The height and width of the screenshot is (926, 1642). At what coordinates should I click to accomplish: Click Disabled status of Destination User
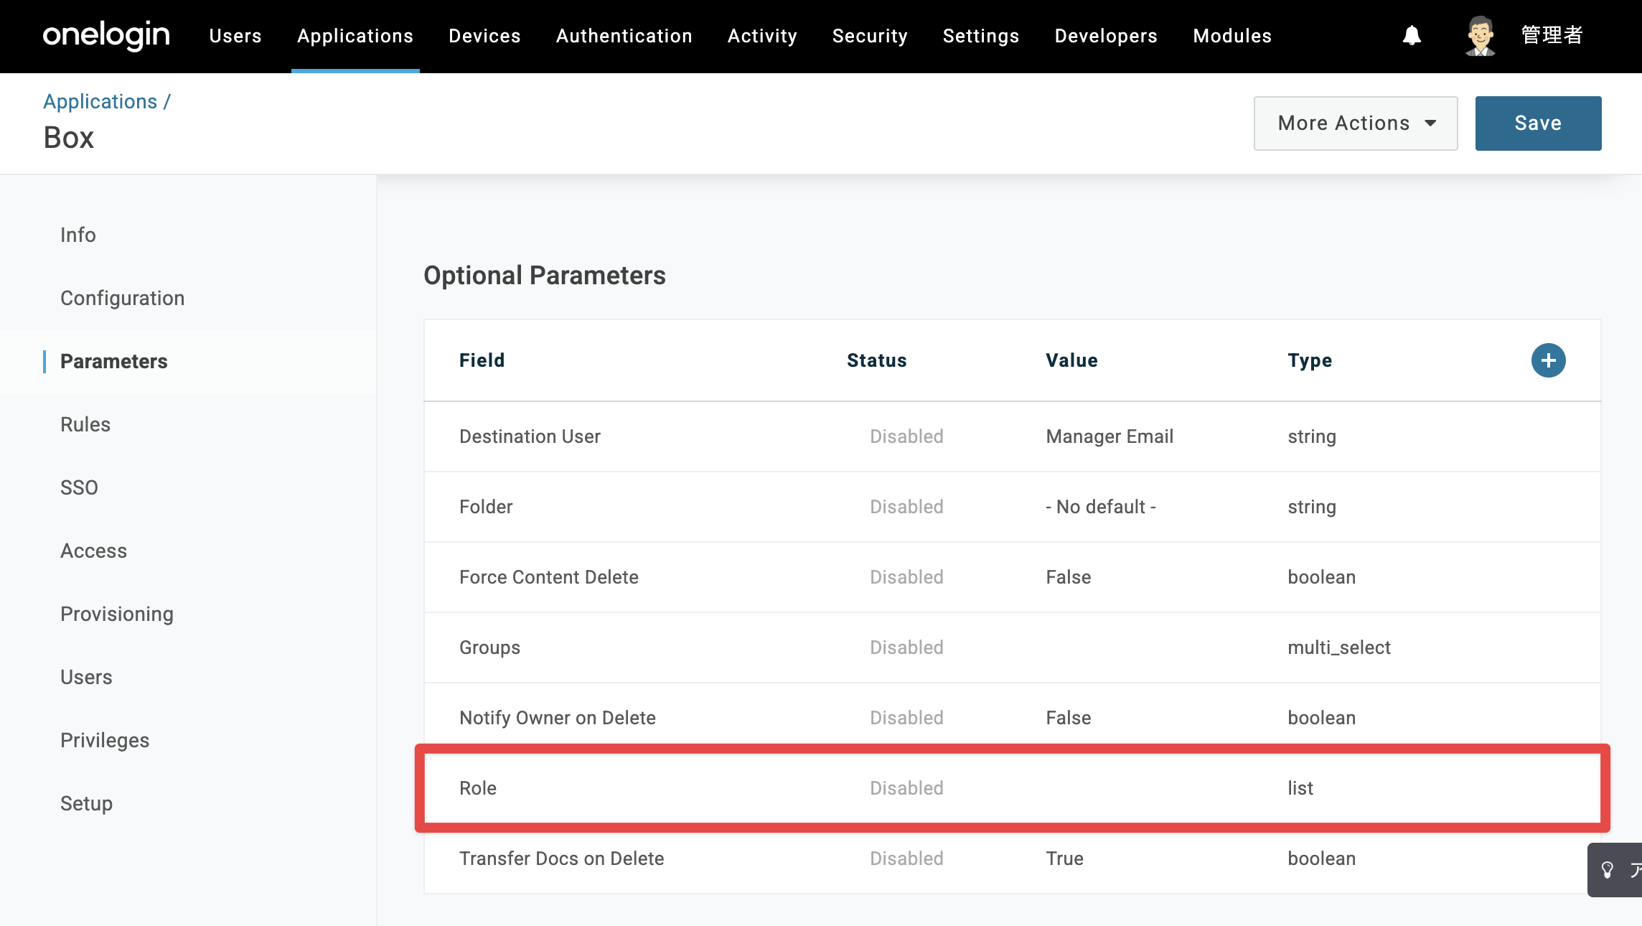pos(906,436)
